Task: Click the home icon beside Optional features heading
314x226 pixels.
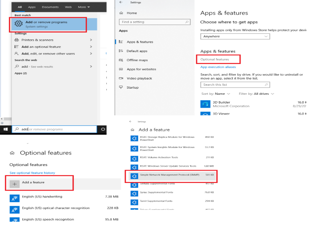Action: point(12,153)
